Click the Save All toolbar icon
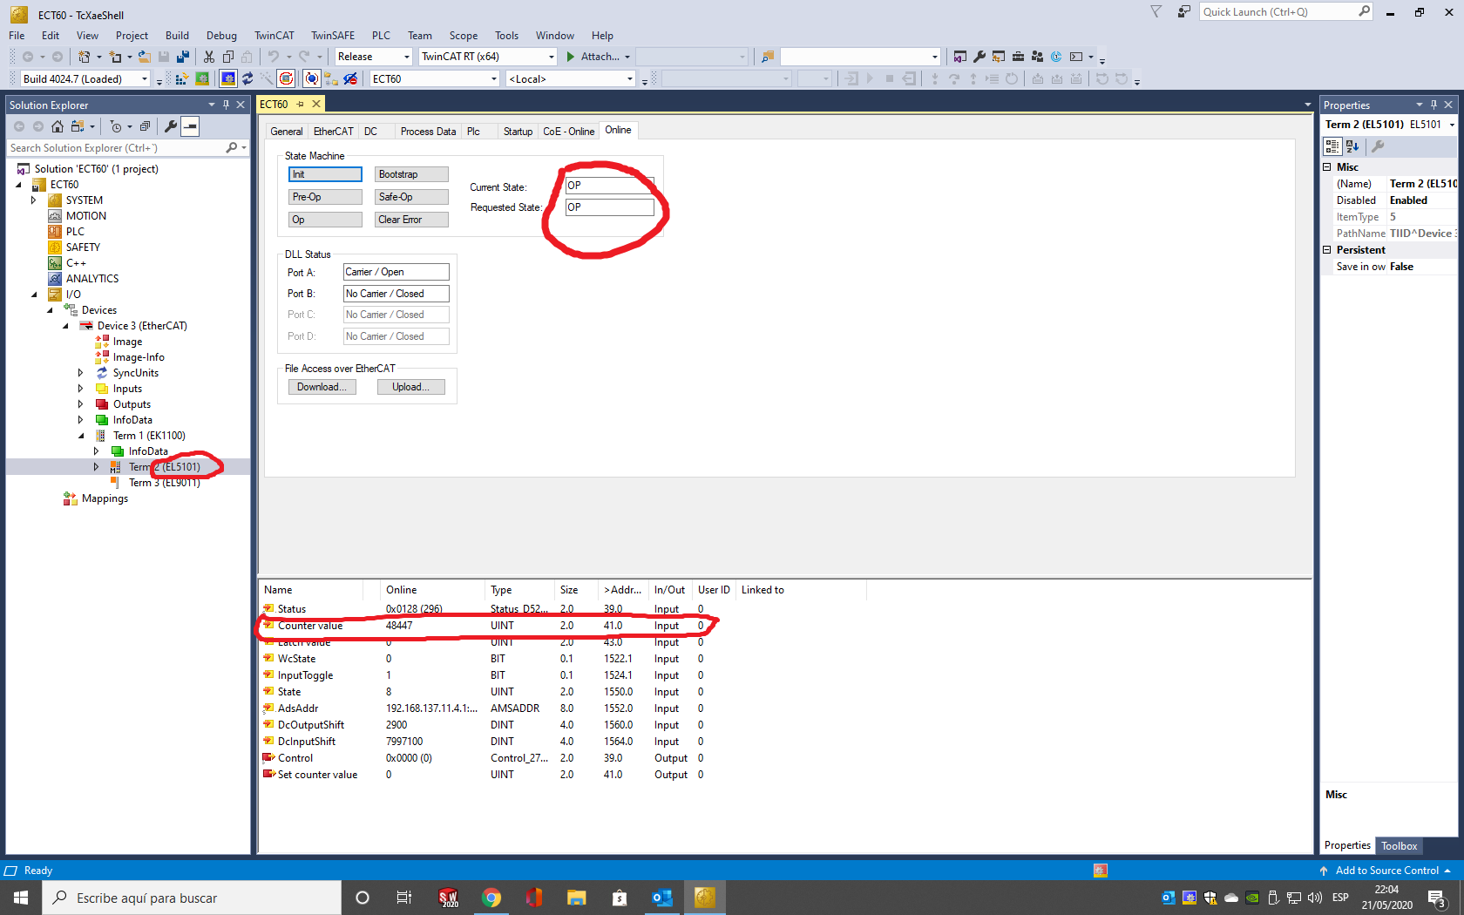Screen dimensions: 1464x915 (183, 57)
